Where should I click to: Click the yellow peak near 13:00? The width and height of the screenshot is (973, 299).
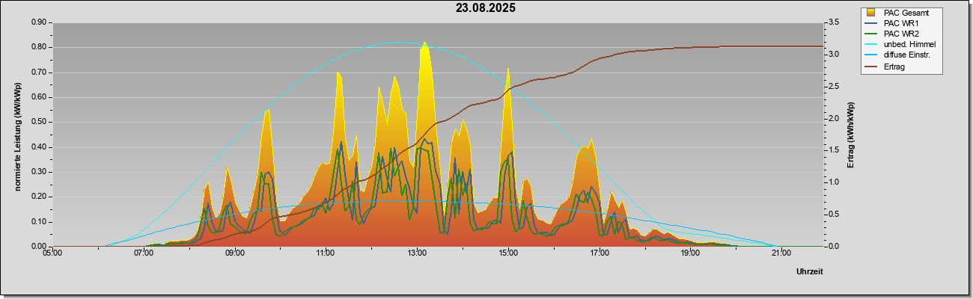click(424, 45)
